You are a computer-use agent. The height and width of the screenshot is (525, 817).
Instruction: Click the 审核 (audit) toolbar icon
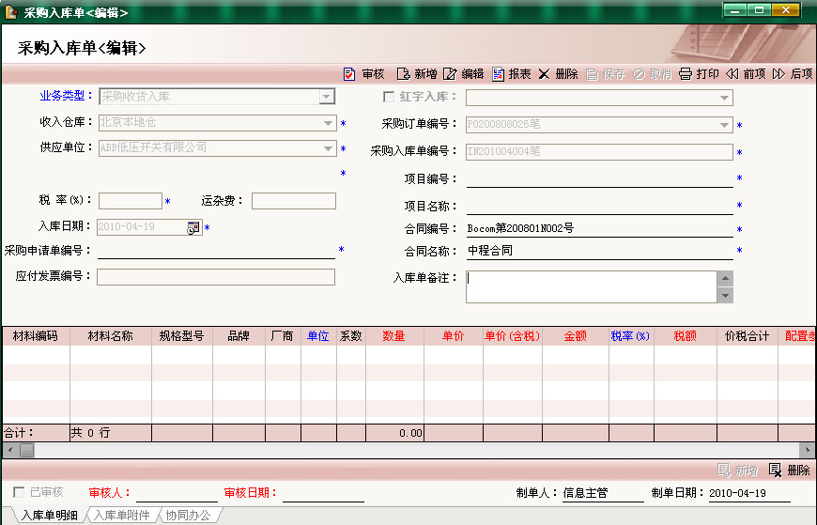click(x=350, y=74)
